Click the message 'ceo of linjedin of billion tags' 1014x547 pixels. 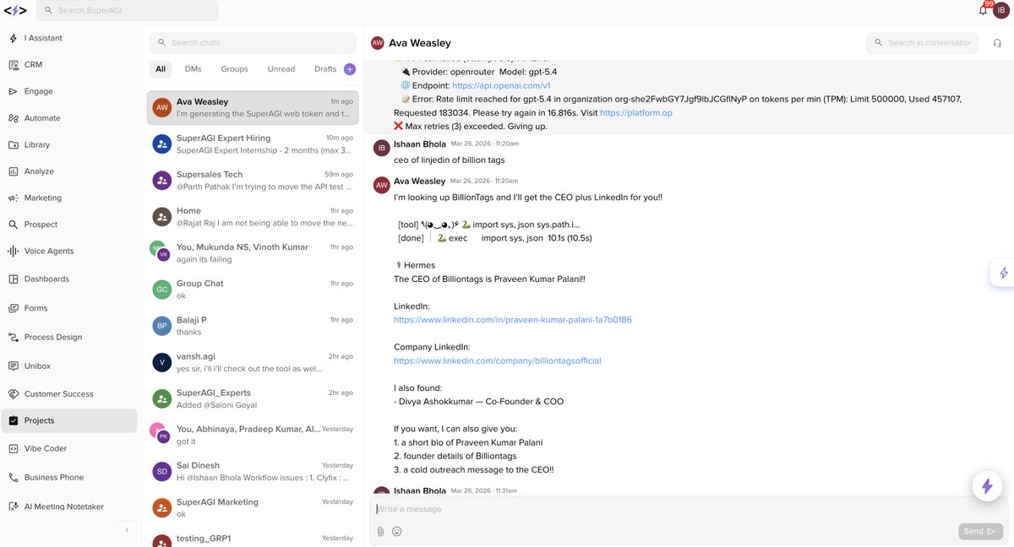pos(450,160)
